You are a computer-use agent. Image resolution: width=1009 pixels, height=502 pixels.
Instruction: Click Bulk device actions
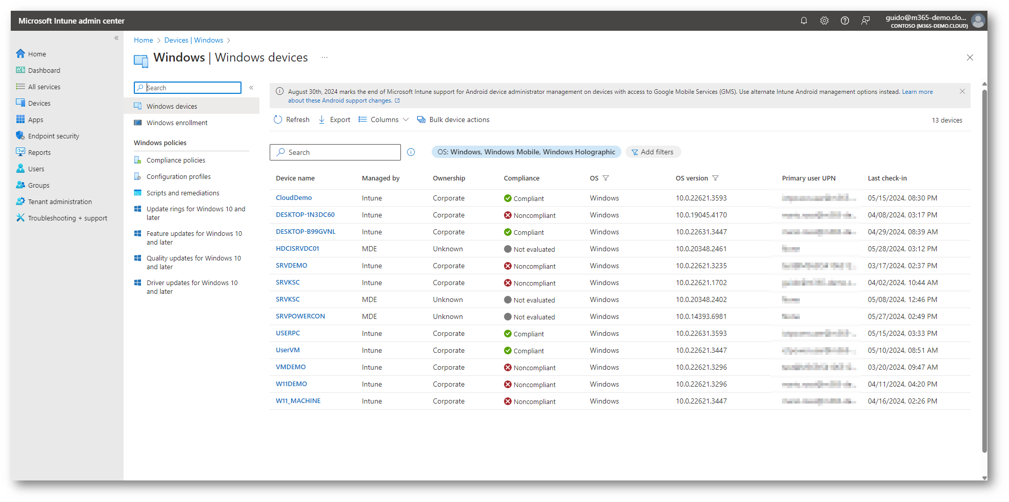453,119
